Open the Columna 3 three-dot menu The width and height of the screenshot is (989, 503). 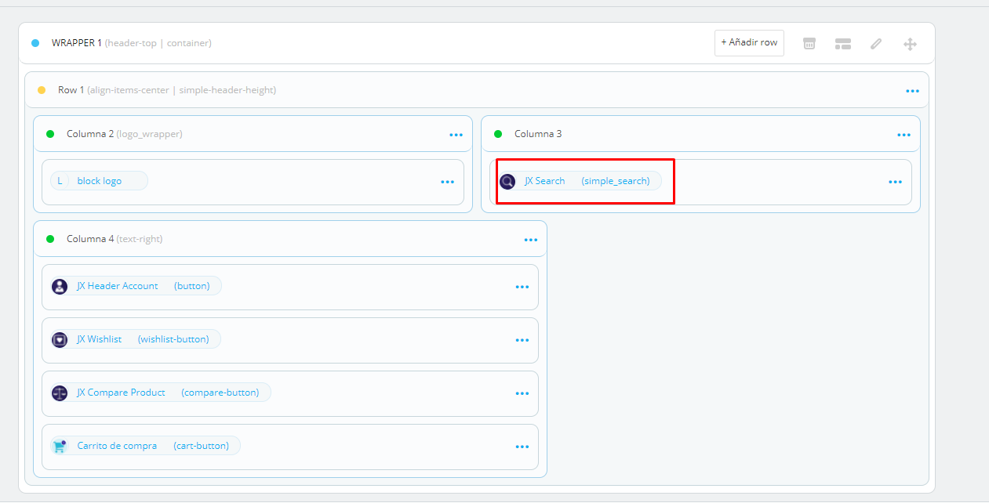pyautogui.click(x=904, y=135)
